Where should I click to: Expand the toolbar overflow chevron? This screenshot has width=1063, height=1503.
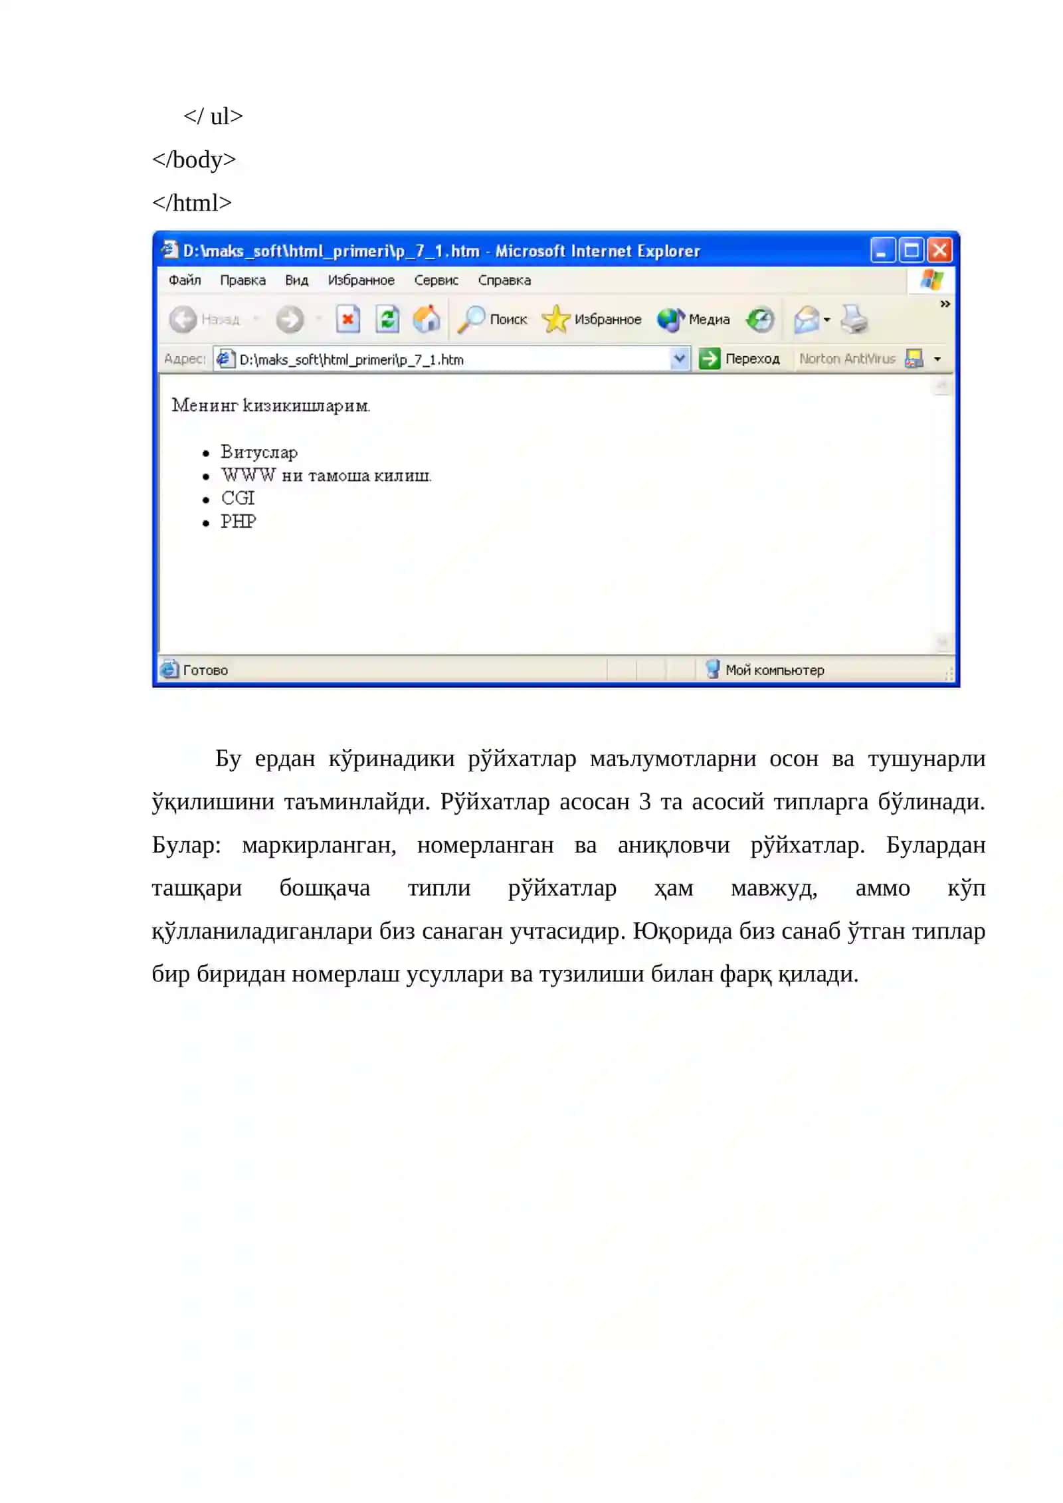pos(944,304)
